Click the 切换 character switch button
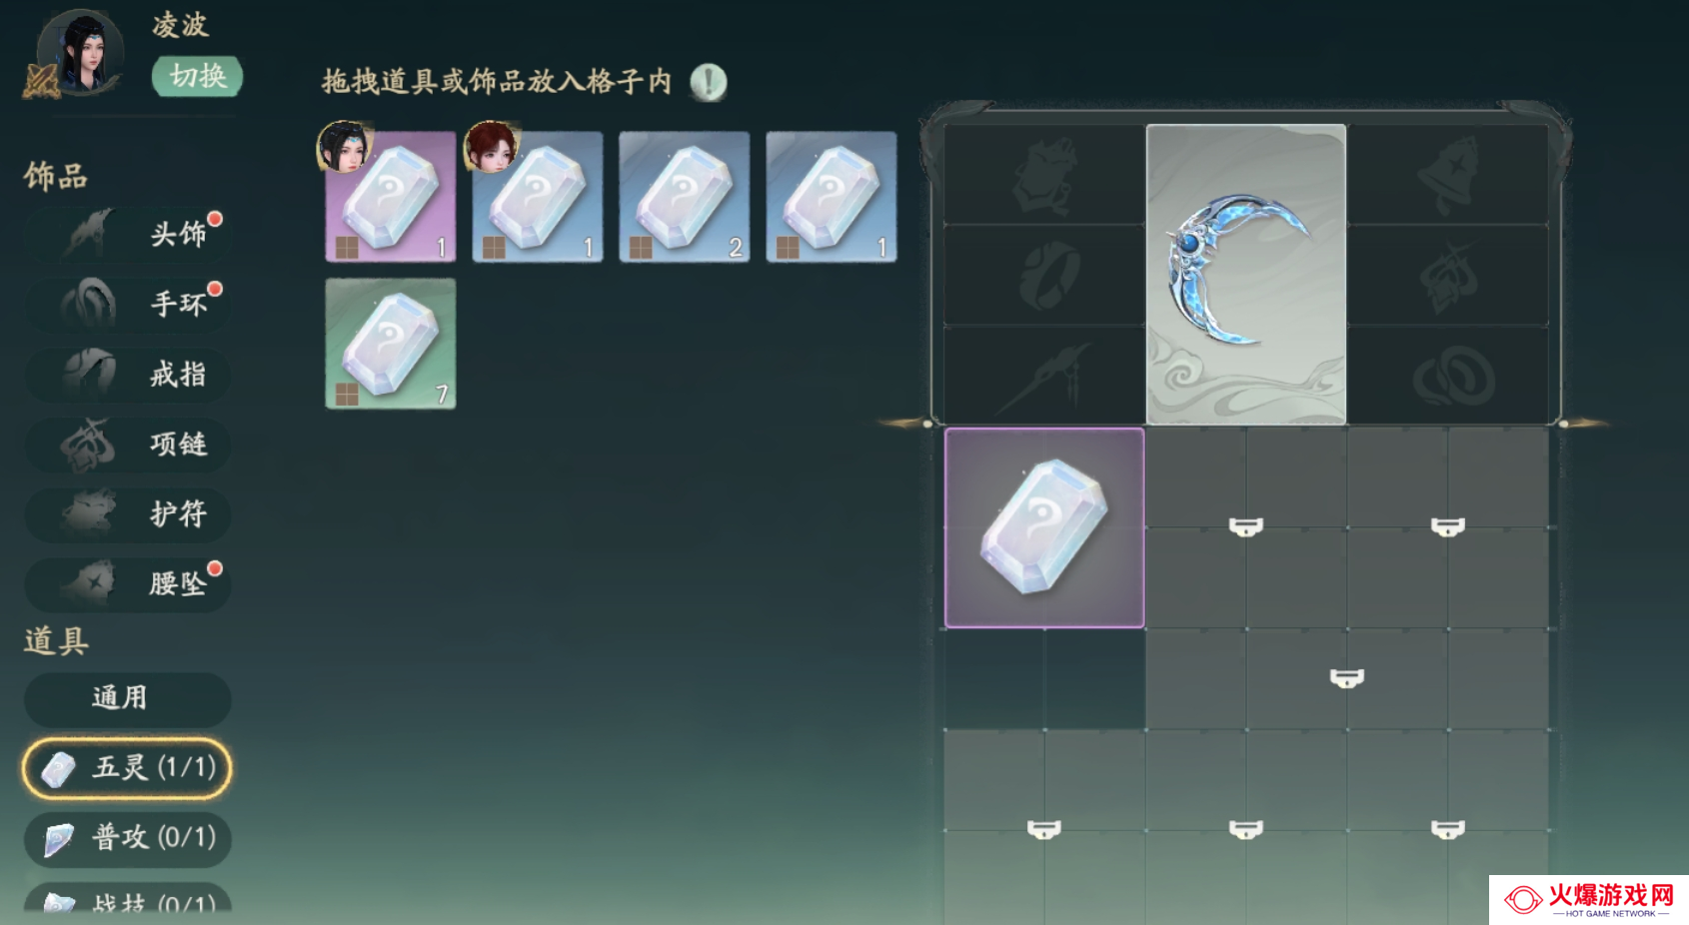 click(197, 77)
